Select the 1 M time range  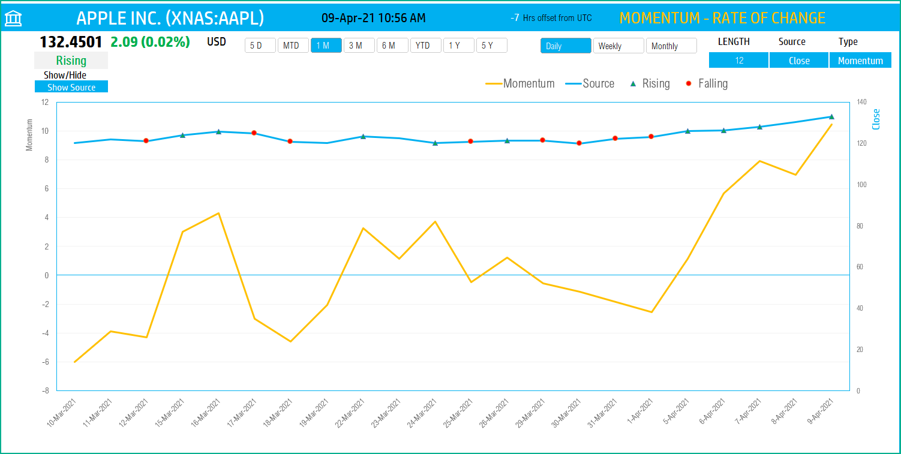tap(326, 46)
